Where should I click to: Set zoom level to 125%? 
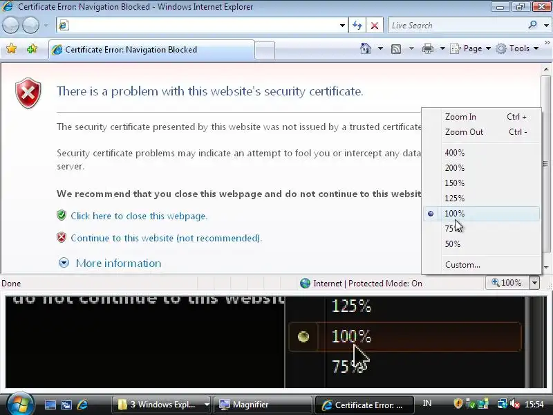tap(481, 199)
